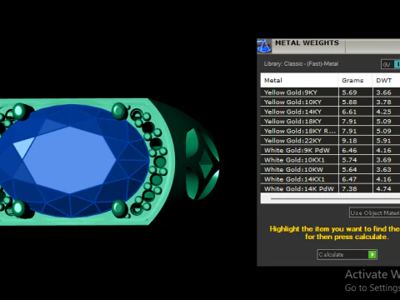Screen dimensions: 400x300
Task: Select the Yellow Gold:18KY row
Action: 330,121
